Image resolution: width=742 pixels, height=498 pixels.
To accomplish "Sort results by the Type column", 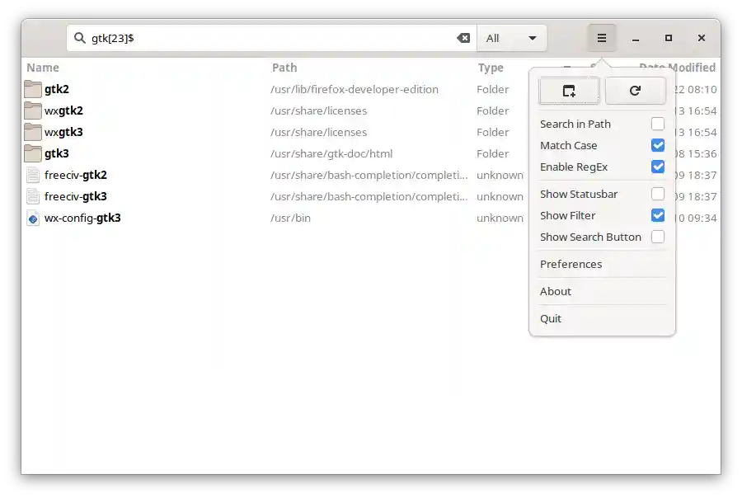I will coord(491,68).
